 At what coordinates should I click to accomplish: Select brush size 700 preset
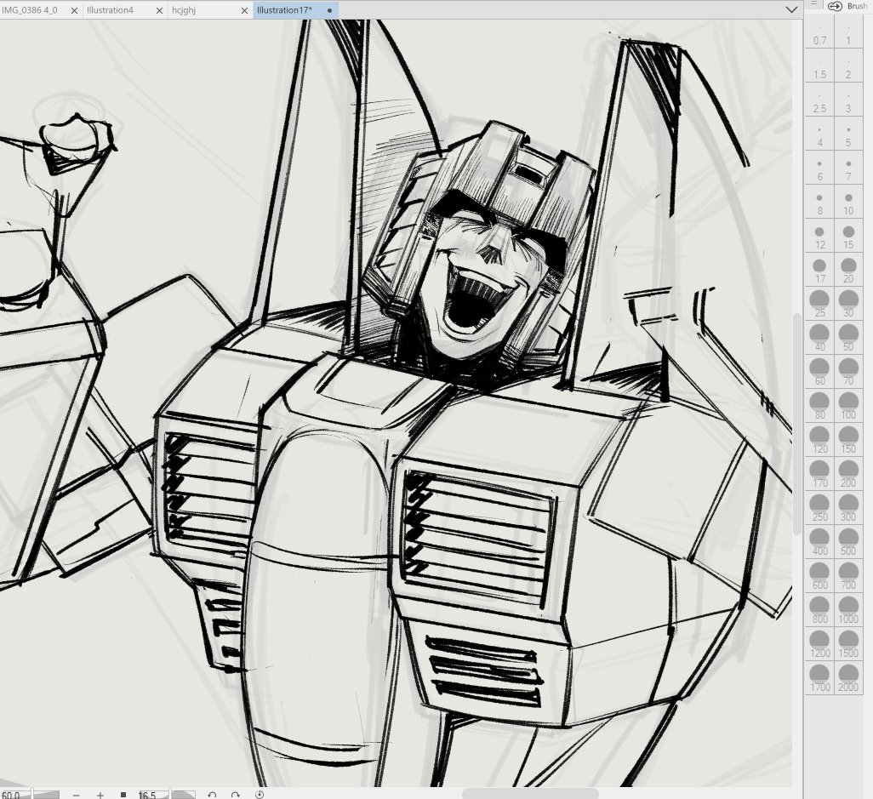[848, 576]
